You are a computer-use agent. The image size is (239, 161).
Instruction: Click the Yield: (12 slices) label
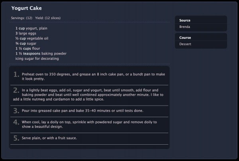click(48, 18)
